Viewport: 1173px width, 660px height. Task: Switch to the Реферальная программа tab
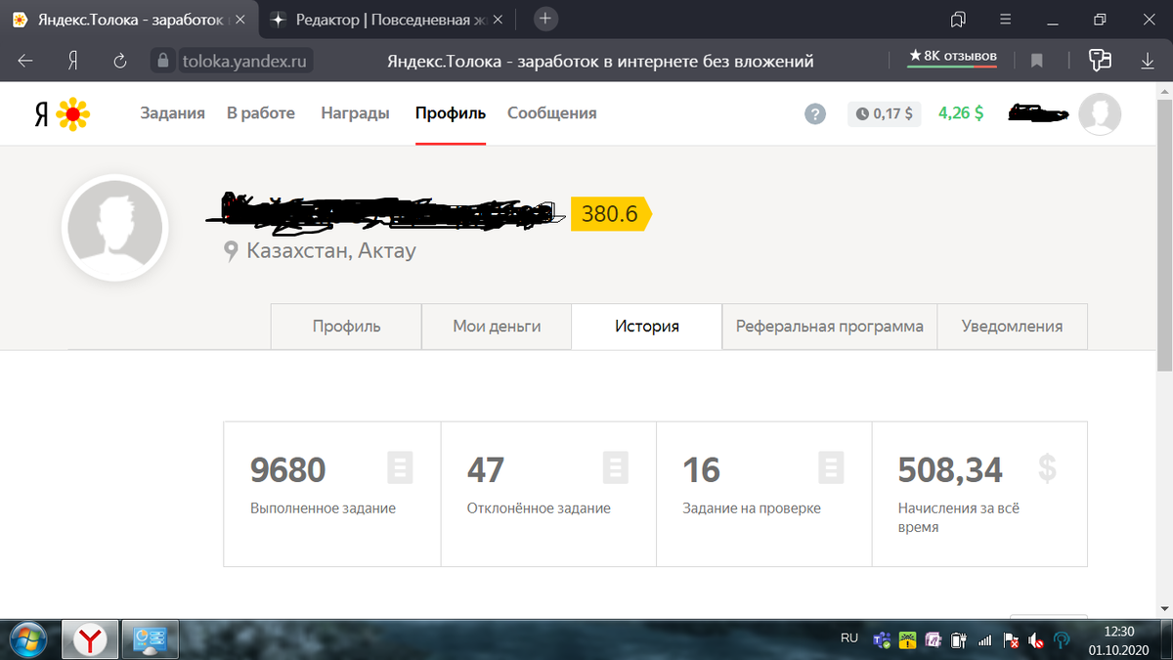pos(830,327)
